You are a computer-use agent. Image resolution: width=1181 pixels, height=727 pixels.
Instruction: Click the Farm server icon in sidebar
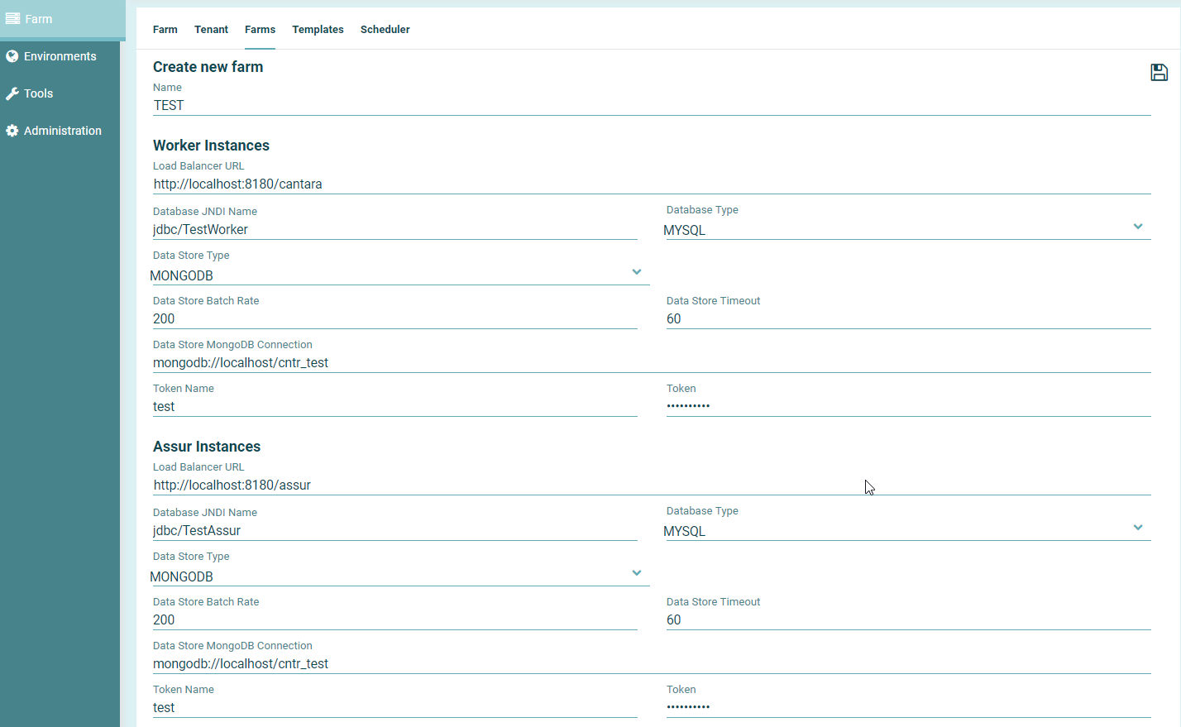[x=12, y=18]
